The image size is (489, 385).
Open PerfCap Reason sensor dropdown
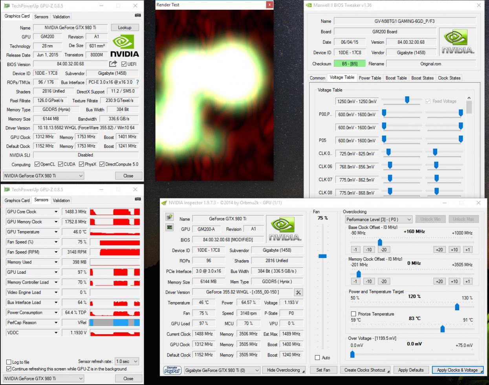coord(56,322)
